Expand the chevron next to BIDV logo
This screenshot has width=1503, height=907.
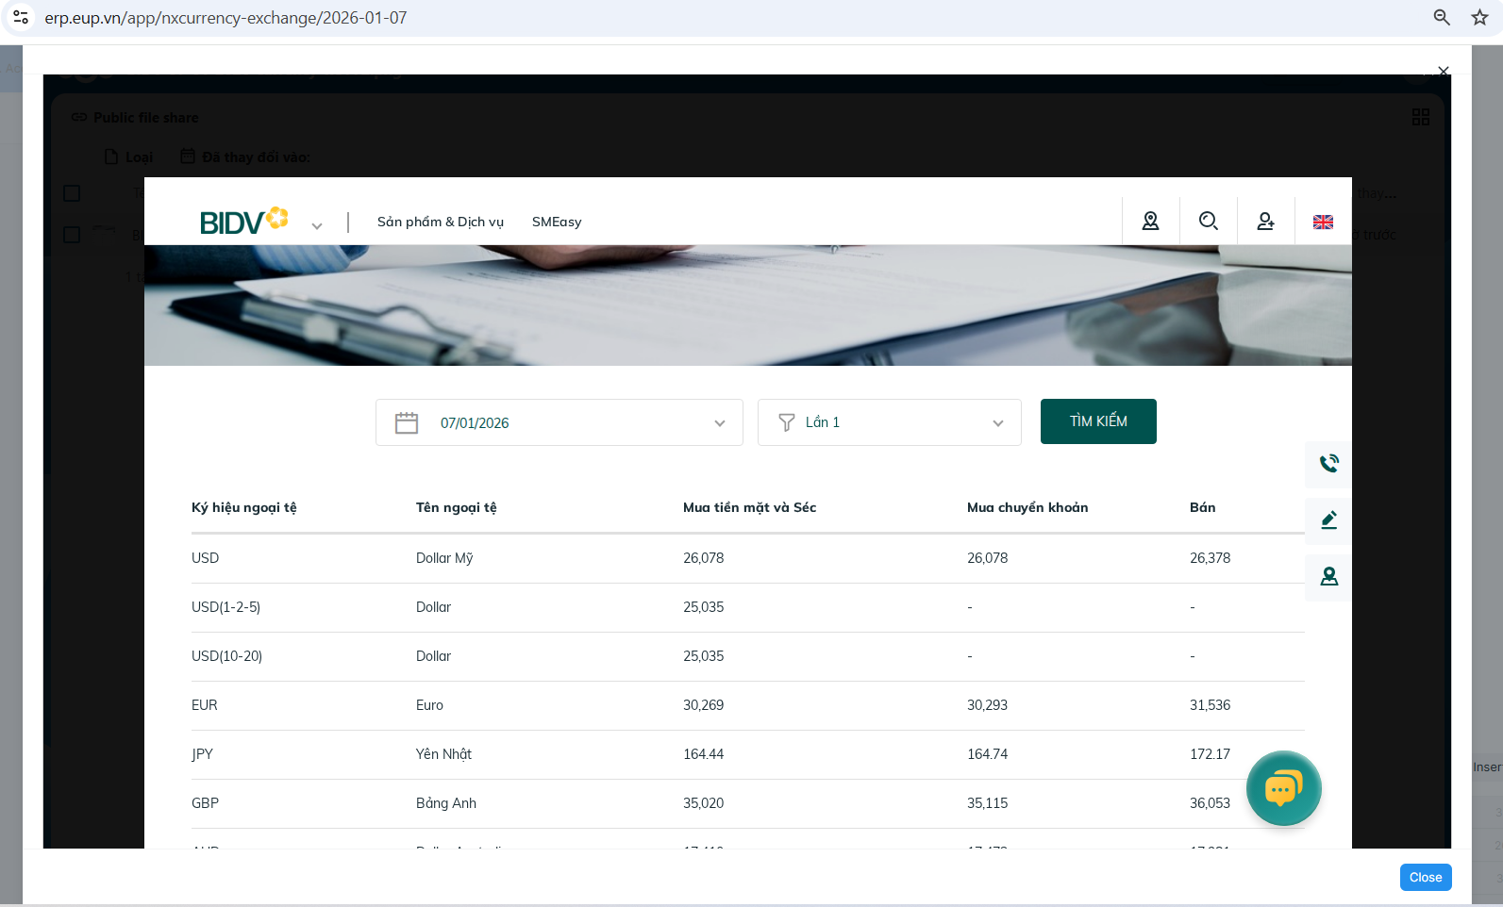coord(317,226)
